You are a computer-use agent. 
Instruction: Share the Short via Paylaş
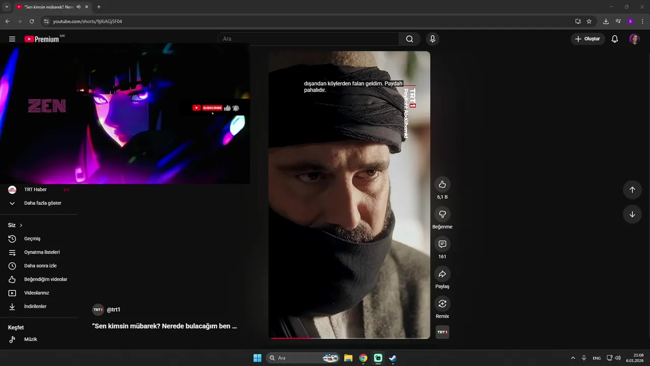click(x=442, y=274)
